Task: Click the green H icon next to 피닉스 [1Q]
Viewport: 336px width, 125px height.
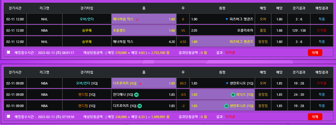Action: click(x=233, y=95)
